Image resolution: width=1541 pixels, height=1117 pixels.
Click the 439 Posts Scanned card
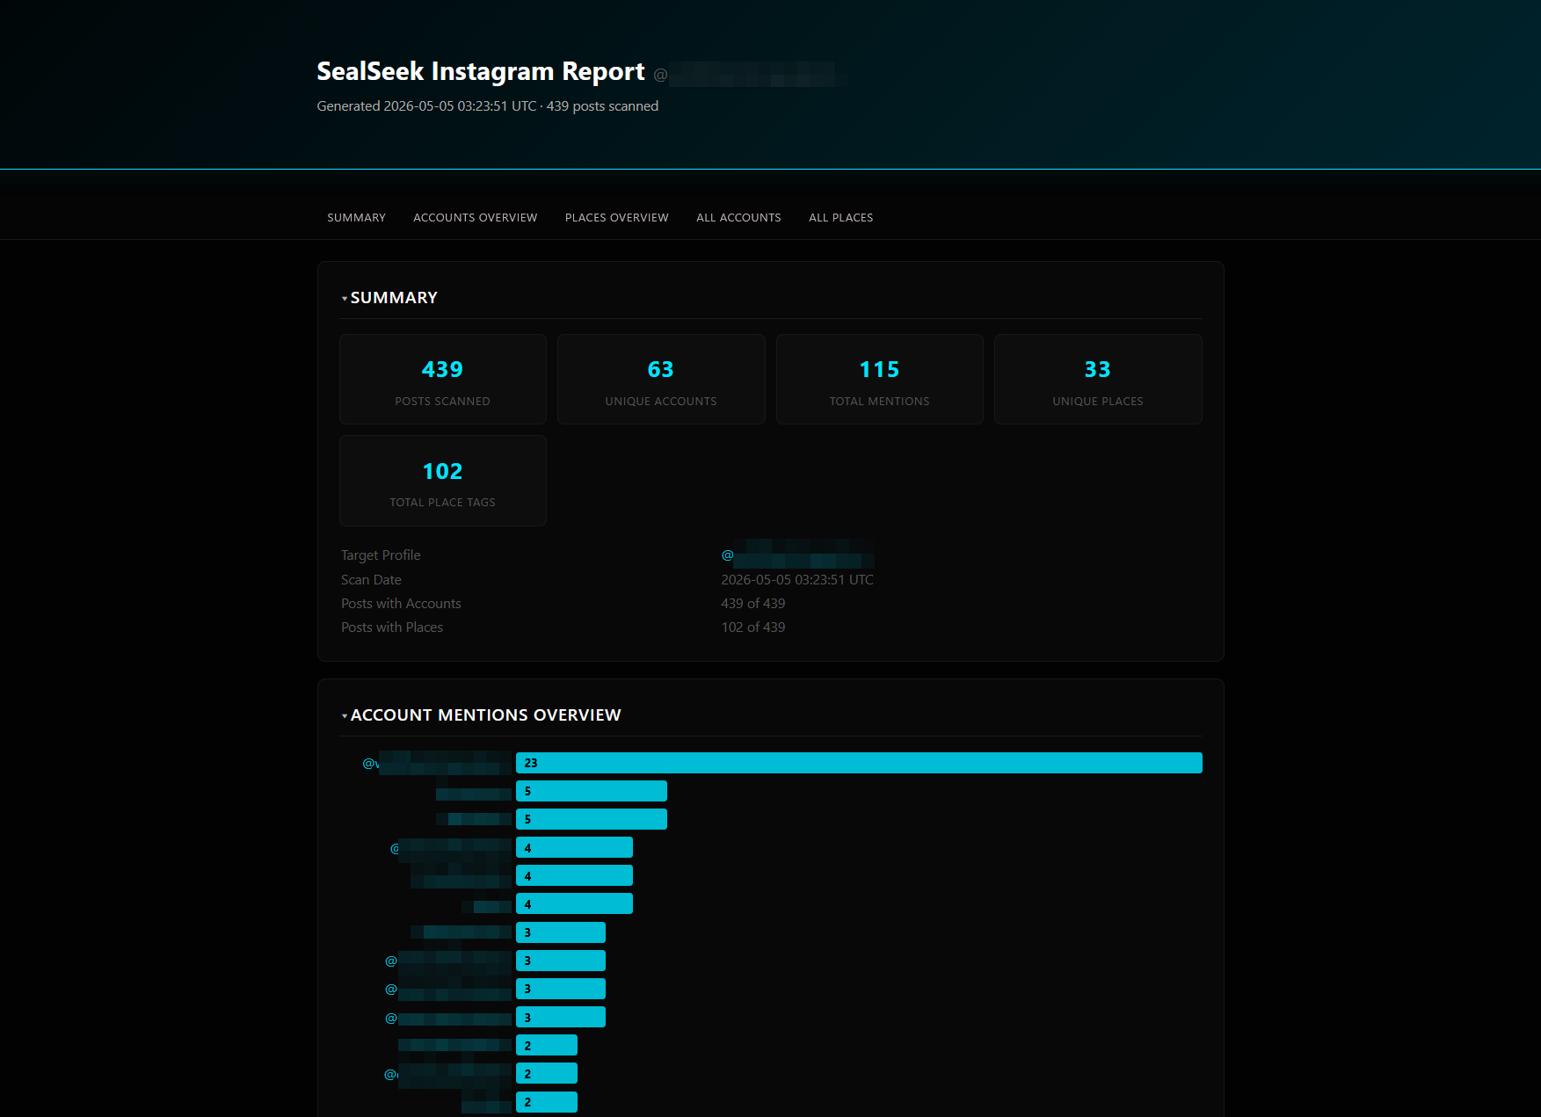pyautogui.click(x=443, y=380)
